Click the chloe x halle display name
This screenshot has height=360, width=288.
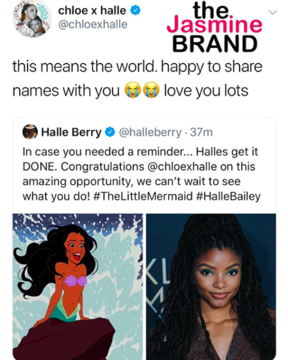point(92,11)
